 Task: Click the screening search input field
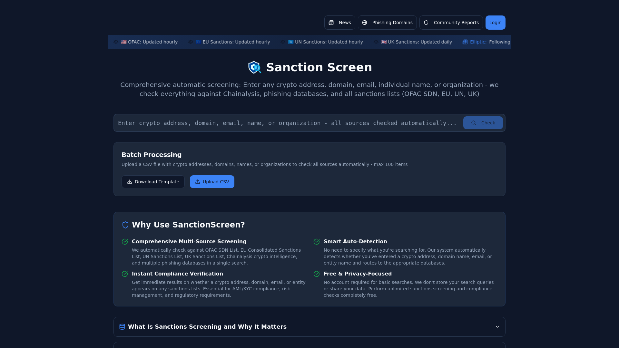tap(287, 123)
